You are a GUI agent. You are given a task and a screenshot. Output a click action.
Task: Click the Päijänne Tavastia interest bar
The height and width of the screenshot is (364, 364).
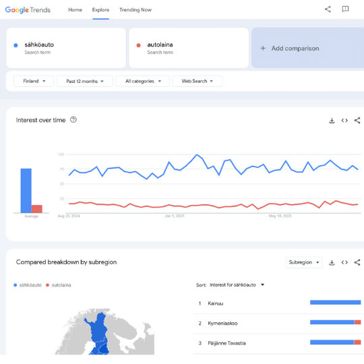336,342
